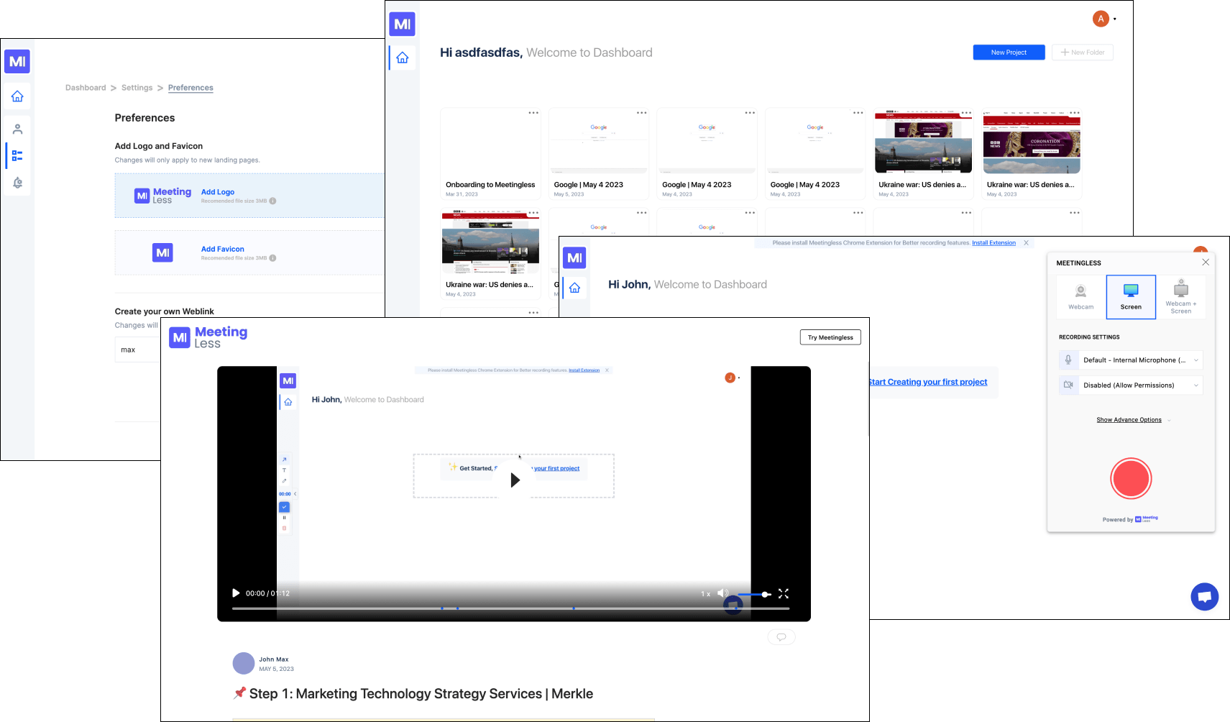Click the blue chat support bubble icon

(x=1204, y=596)
